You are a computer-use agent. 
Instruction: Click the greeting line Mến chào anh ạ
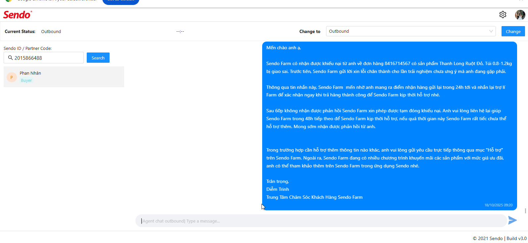tap(284, 48)
